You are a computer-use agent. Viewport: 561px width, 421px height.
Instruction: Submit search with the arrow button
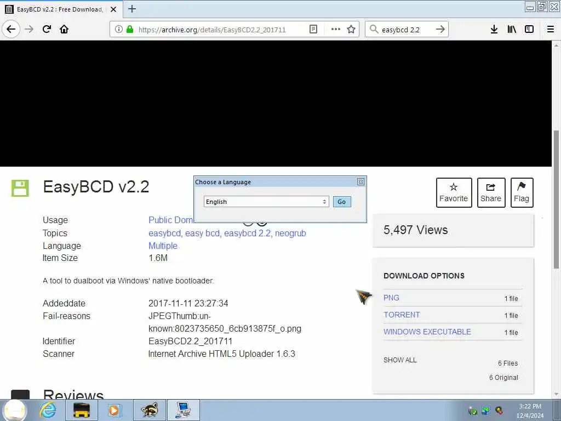pos(440,30)
